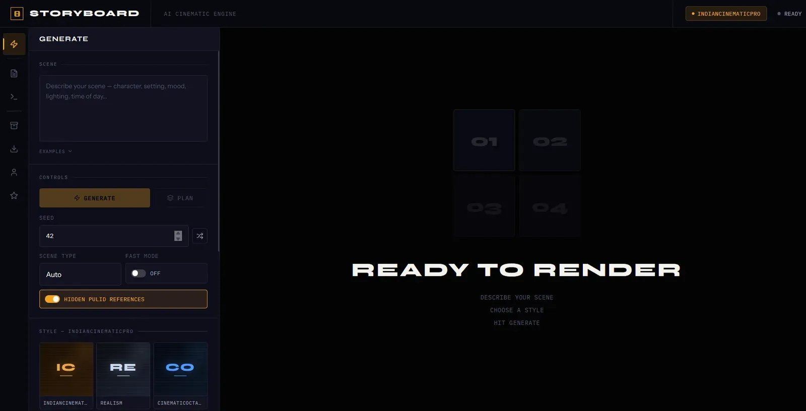This screenshot has width=806, height=411.
Task: Select the Realism style thumbnail
Action: [123, 376]
